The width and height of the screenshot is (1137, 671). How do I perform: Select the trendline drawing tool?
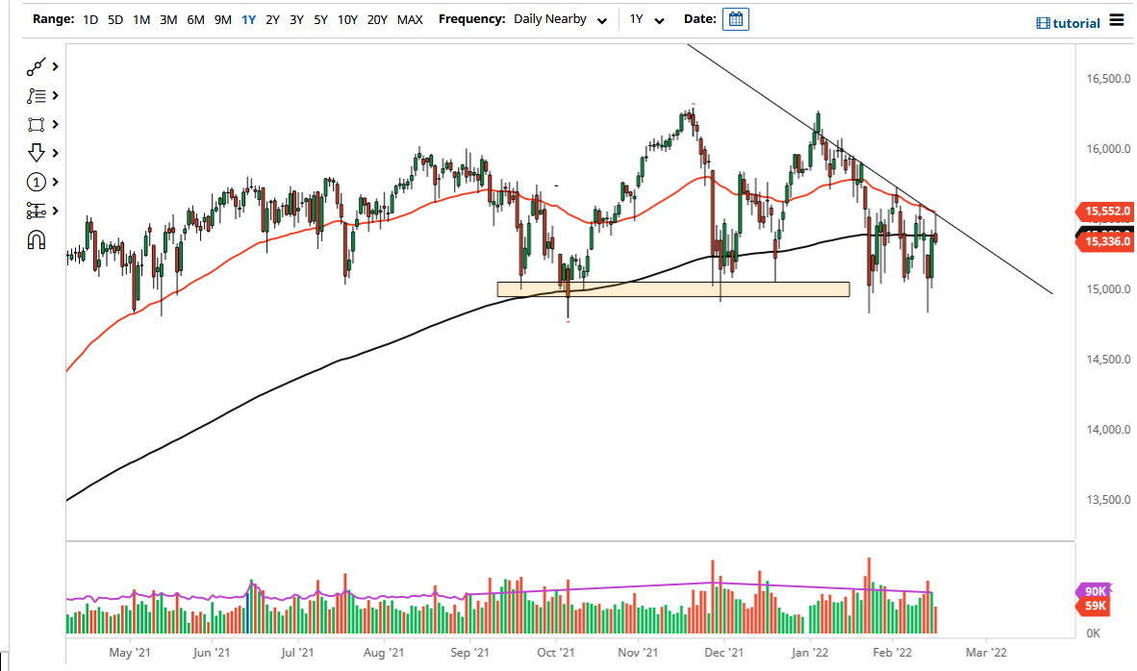coord(36,65)
